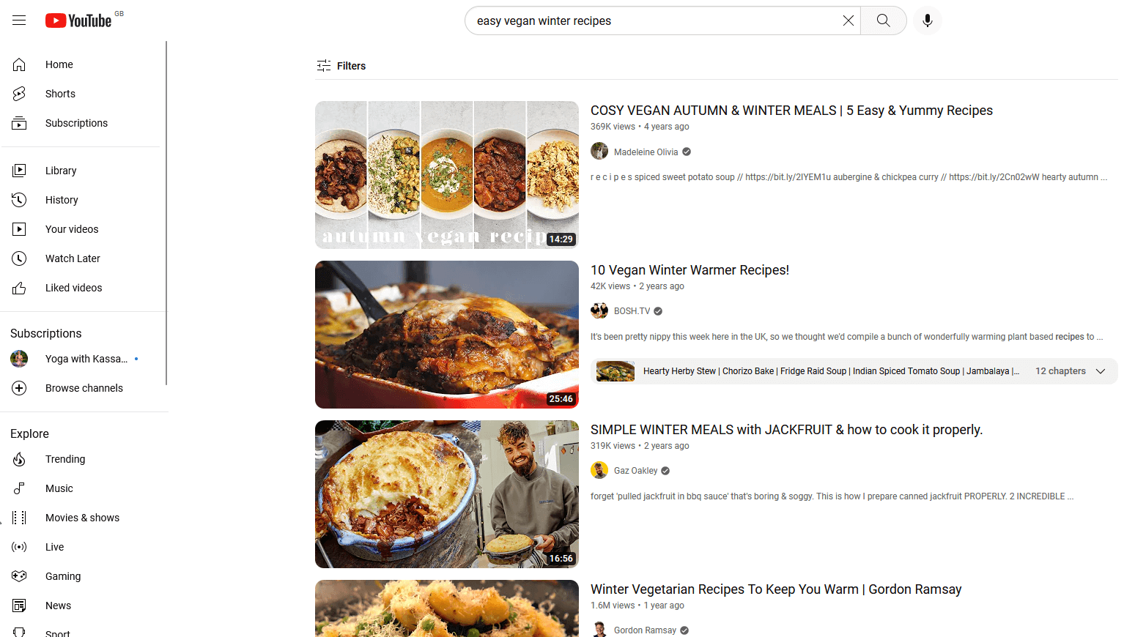Go to YouTube home via logo

(x=78, y=21)
